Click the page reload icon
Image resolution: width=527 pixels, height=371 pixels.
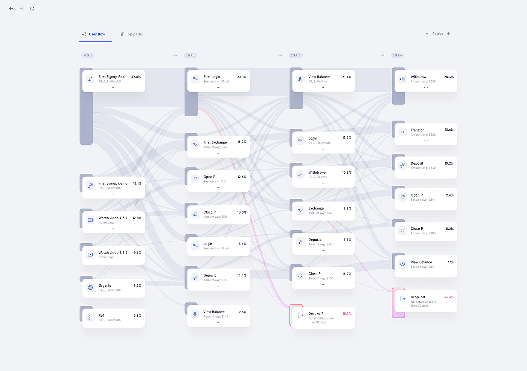point(32,9)
